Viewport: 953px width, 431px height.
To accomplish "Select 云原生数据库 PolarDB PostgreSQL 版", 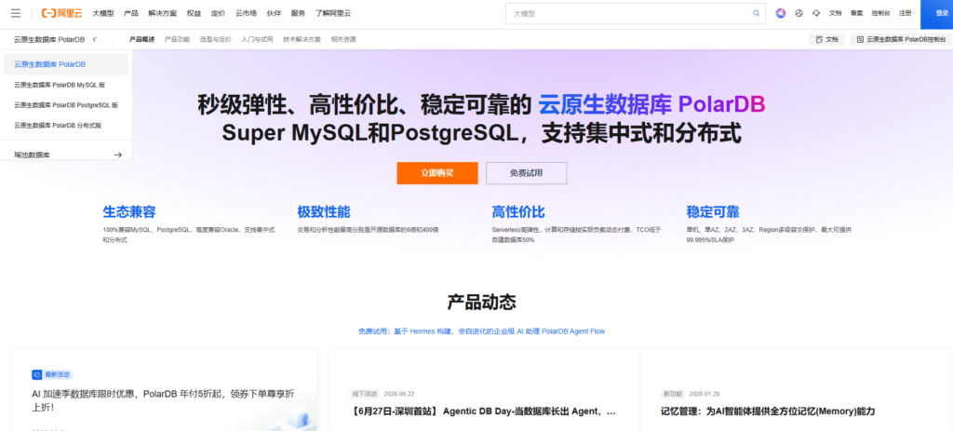I will (66, 105).
